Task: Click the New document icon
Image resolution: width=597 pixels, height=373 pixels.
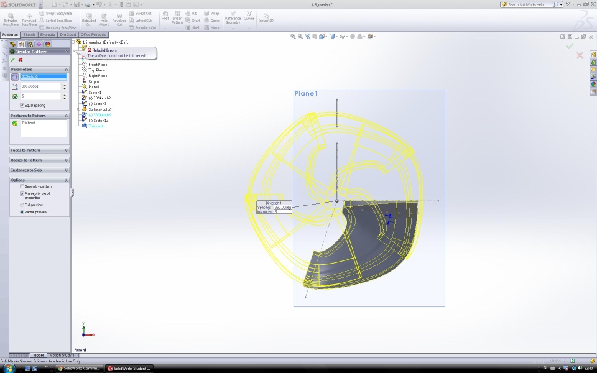Action: [x=55, y=4]
